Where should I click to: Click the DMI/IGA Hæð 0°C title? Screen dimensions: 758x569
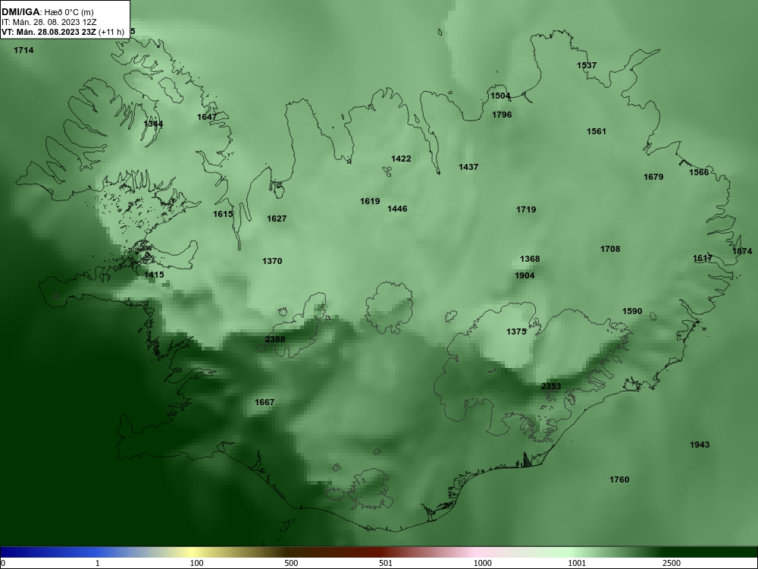tap(47, 12)
